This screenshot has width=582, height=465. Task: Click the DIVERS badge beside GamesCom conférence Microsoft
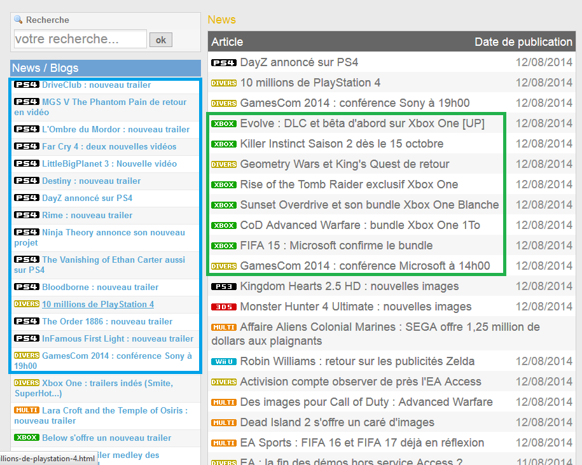pos(224,266)
